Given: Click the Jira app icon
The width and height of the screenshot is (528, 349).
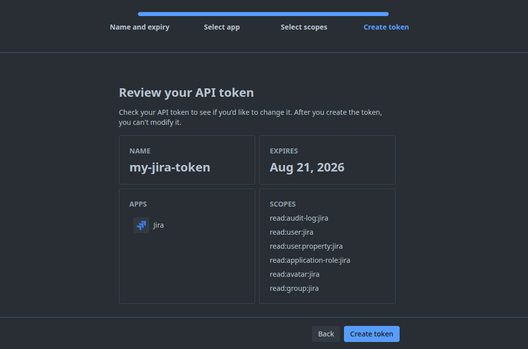Looking at the screenshot, I should click(x=141, y=225).
